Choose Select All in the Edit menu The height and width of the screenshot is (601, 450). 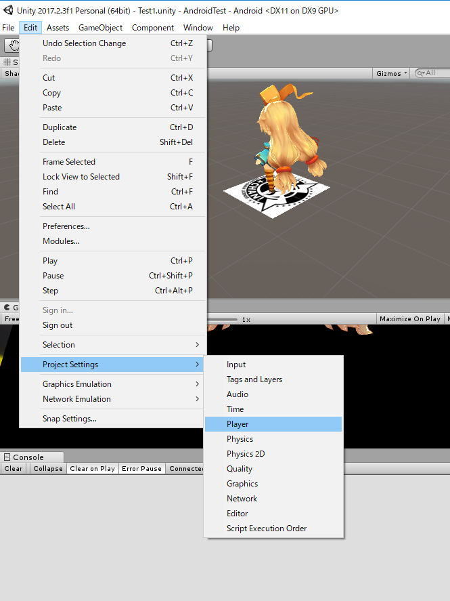(x=113, y=207)
